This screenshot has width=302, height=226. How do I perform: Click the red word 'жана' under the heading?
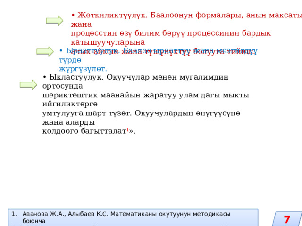pos(81,24)
